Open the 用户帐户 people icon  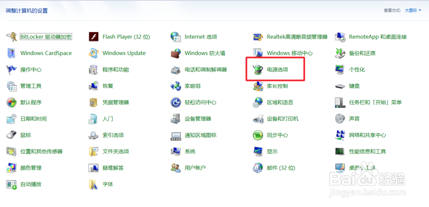tap(175, 168)
